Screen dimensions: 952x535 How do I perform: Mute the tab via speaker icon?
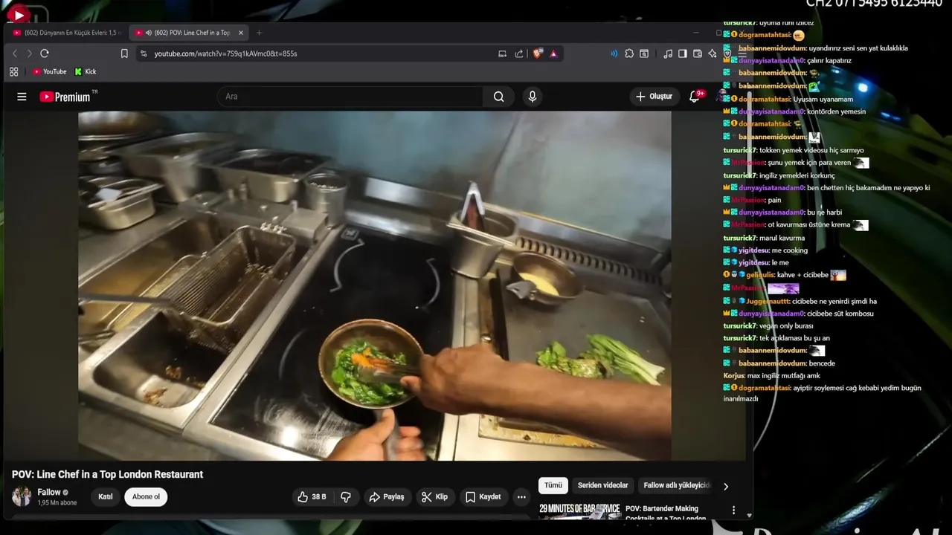[x=149, y=33]
